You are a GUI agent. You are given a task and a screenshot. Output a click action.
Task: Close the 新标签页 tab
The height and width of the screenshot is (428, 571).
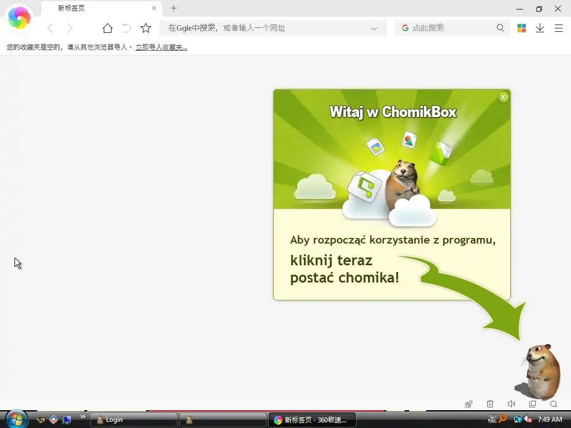[x=154, y=8]
